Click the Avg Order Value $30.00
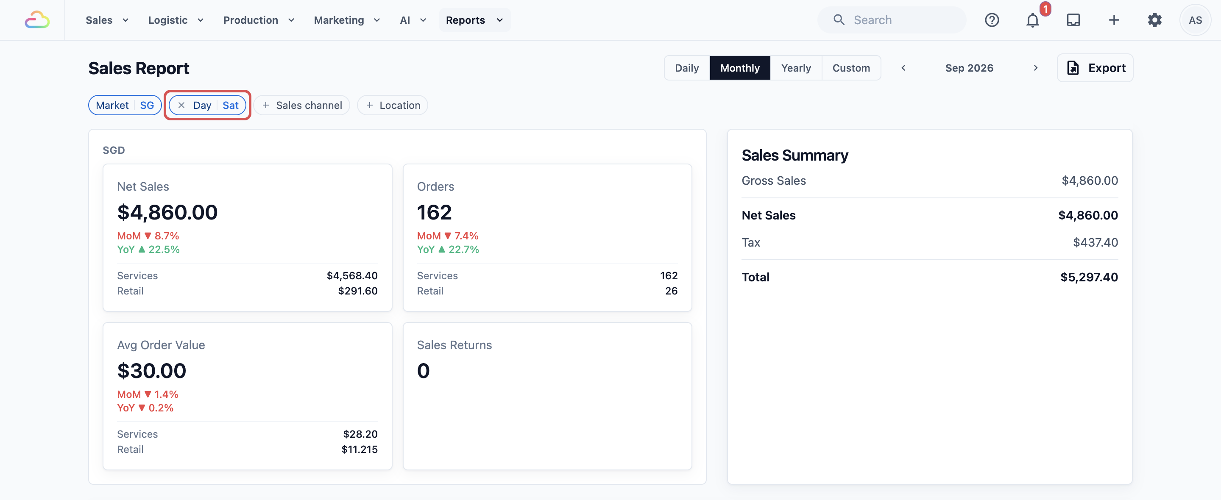The height and width of the screenshot is (500, 1221). (152, 370)
